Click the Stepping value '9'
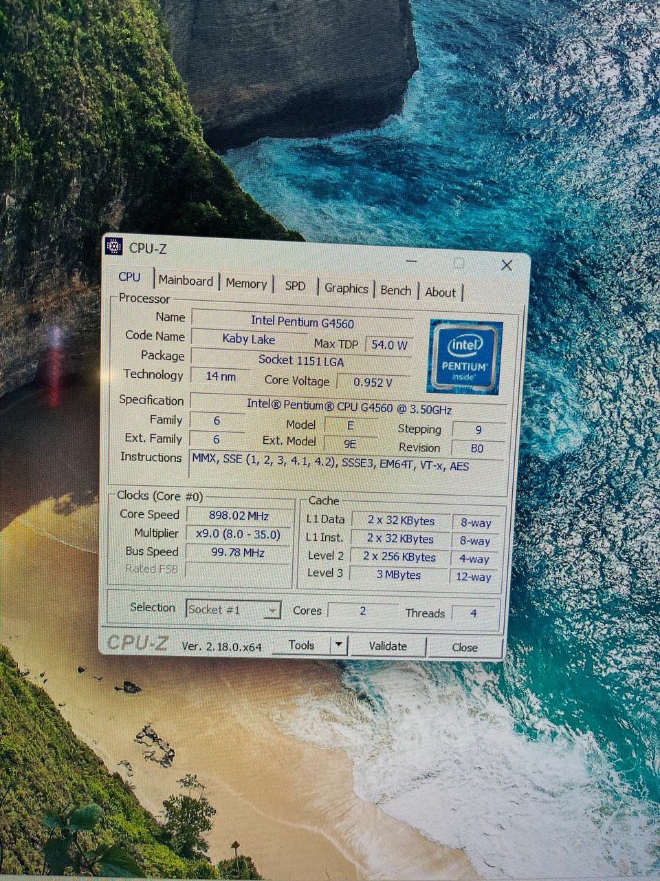Screen dimensions: 660x881 click(x=478, y=429)
